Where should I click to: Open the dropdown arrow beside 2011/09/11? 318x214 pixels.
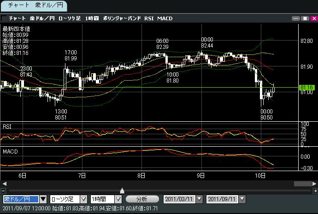[241, 199]
